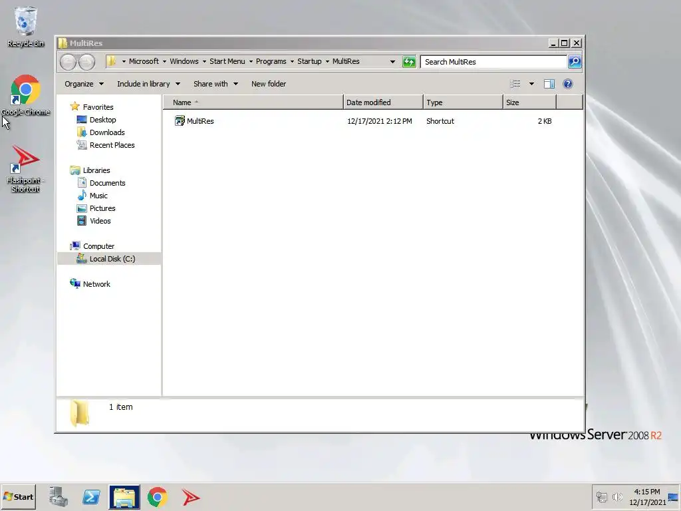Viewport: 681px width, 511px height.
Task: Toggle the preview pane icon
Action: pyautogui.click(x=549, y=84)
